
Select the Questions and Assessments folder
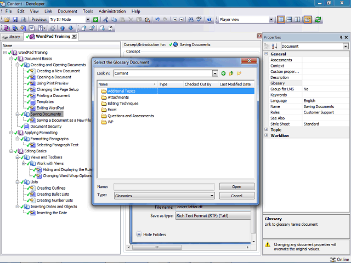click(x=131, y=116)
